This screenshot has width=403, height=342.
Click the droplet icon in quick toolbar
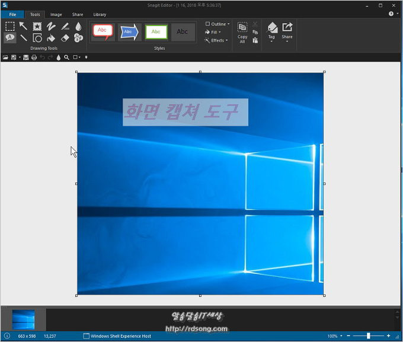[x=59, y=57]
